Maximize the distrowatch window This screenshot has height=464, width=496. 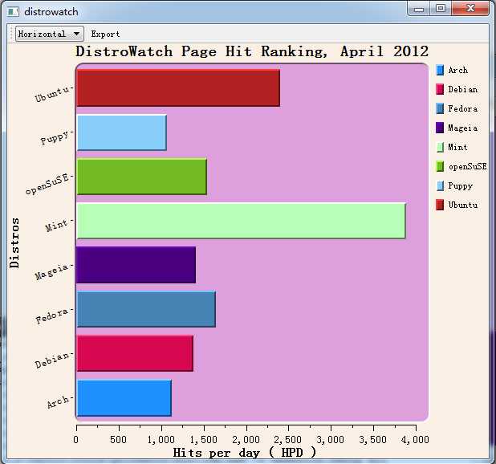(441, 9)
